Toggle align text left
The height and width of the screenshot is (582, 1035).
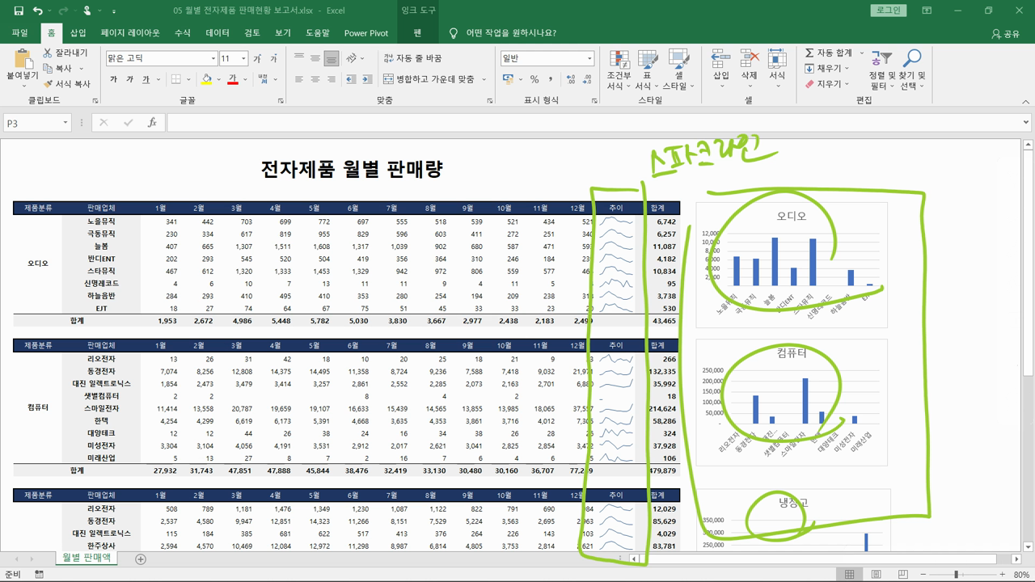click(x=298, y=79)
